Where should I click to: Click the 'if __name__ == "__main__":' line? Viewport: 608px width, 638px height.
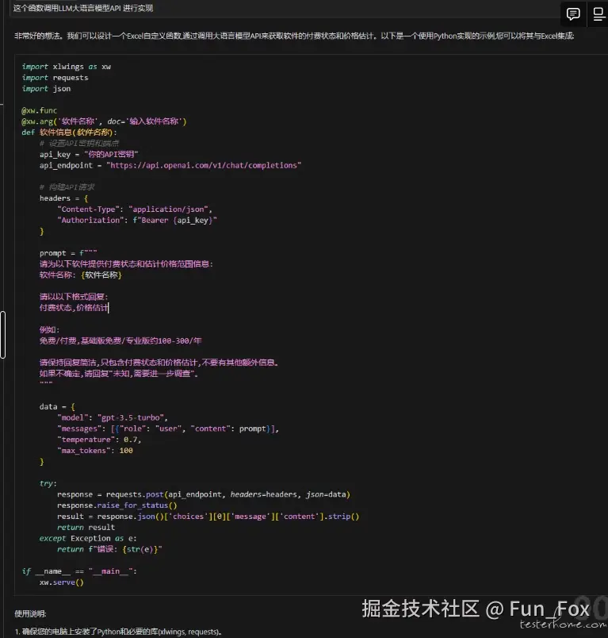79,571
